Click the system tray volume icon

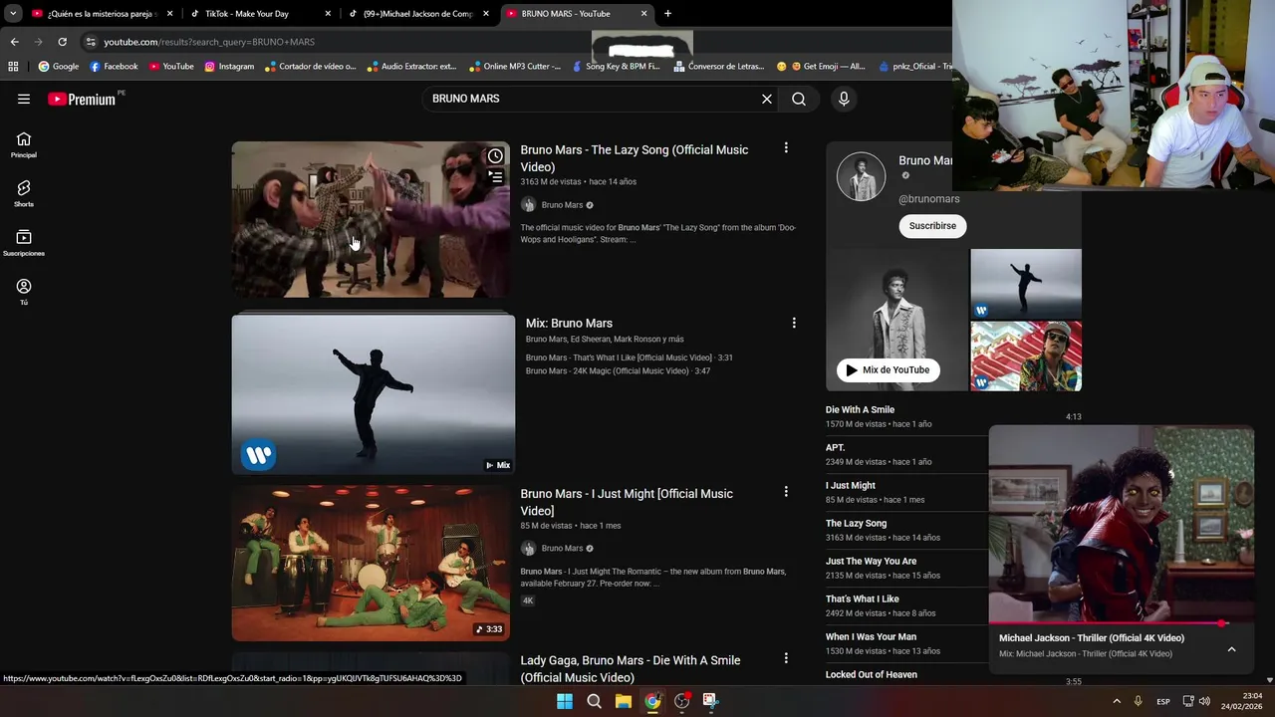[x=1204, y=701]
